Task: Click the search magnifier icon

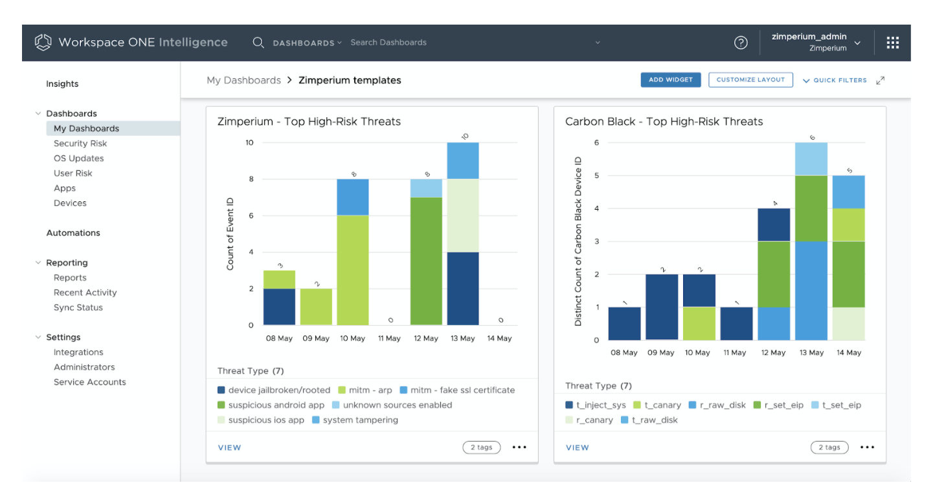Action: click(258, 43)
